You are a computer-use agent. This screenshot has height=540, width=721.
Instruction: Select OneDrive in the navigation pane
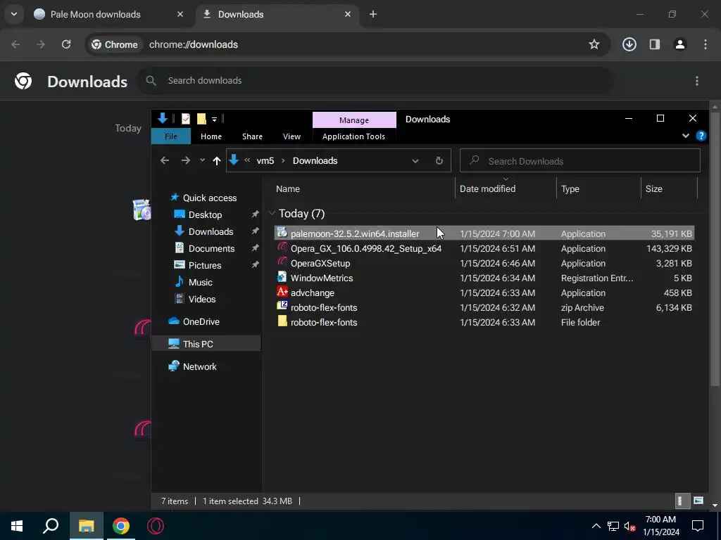[x=201, y=321]
